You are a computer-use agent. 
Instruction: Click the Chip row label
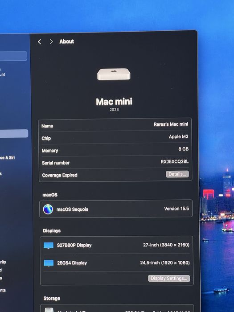46,138
